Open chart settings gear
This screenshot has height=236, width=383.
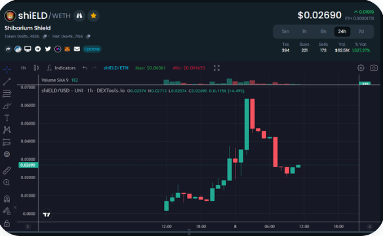click(x=361, y=68)
